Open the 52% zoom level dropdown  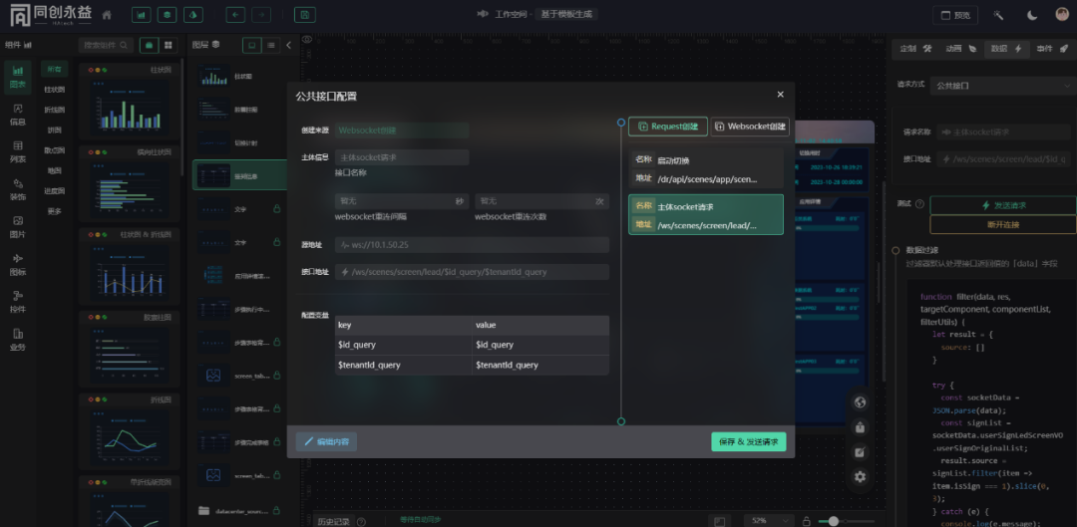pos(765,521)
